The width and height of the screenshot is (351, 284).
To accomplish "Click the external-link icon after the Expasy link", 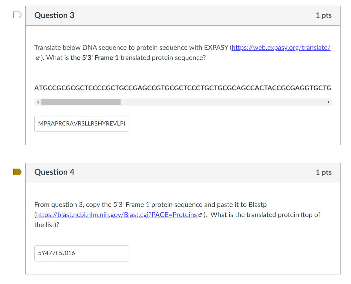I will coord(37,58).
